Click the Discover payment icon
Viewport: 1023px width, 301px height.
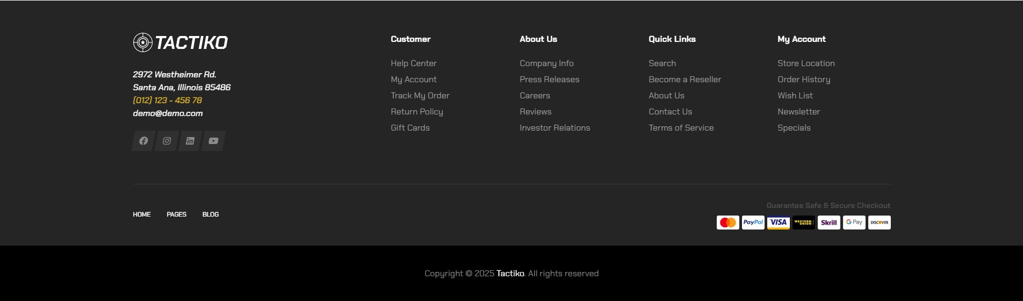pos(880,223)
